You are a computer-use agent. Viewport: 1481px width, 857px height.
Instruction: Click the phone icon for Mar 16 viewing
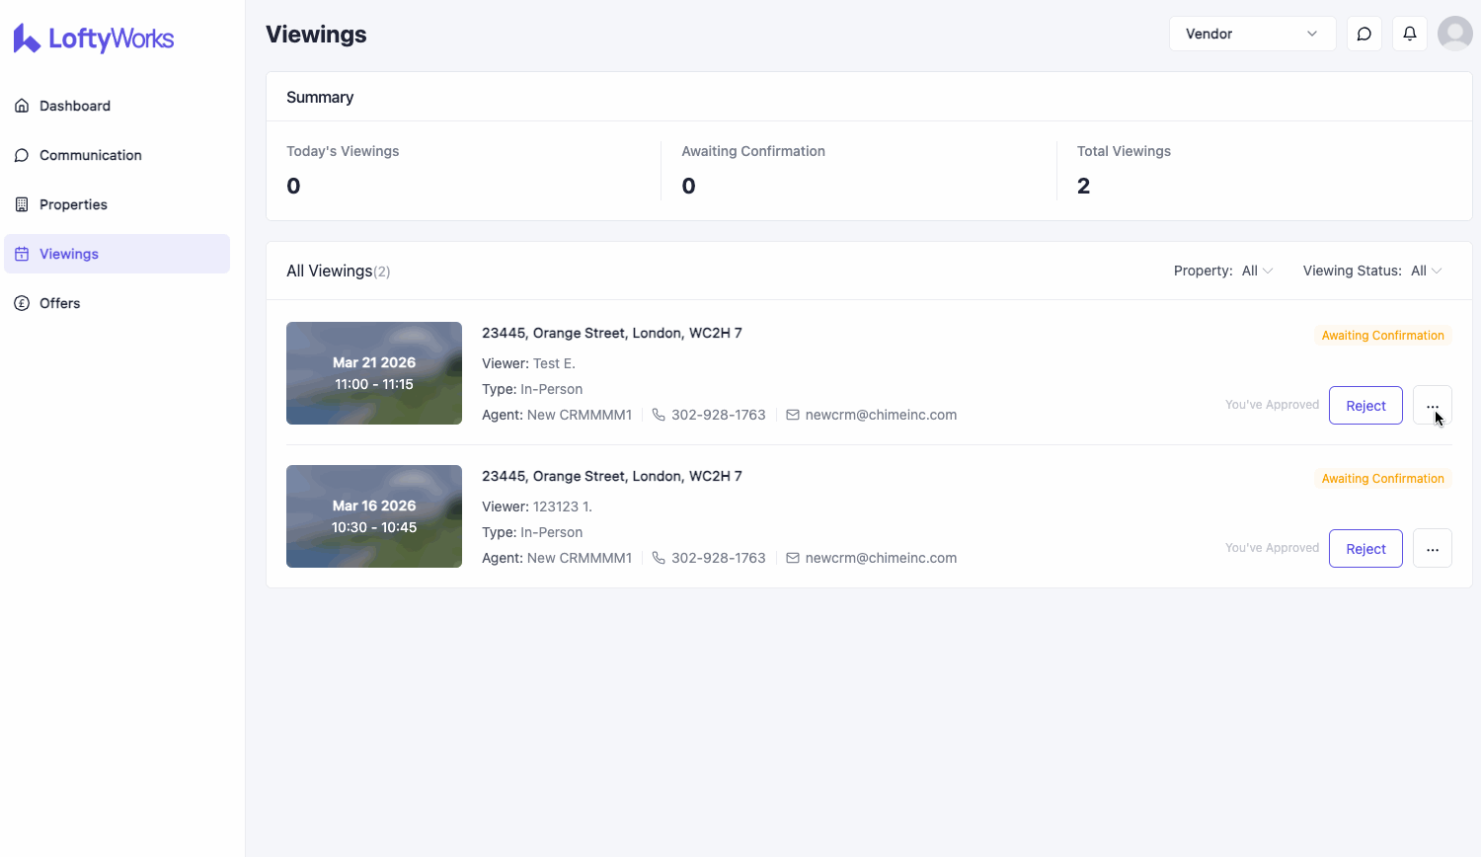pos(659,558)
